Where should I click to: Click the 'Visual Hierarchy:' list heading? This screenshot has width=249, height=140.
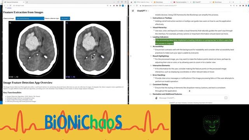pyautogui.click(x=160, y=28)
